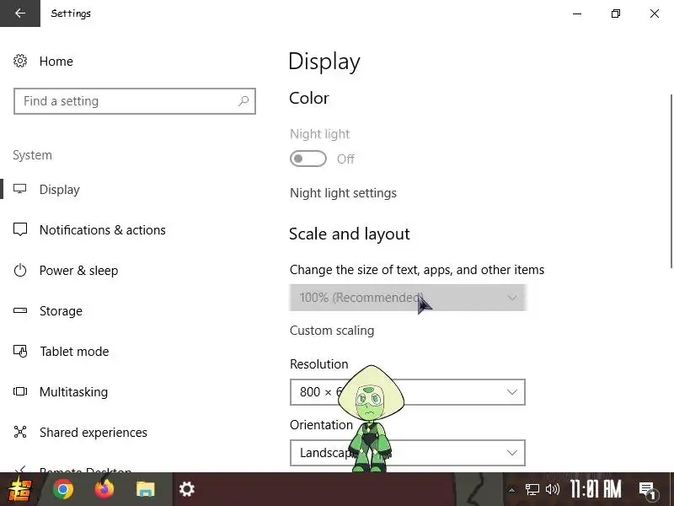Screen dimensions: 674x506
Task: Click the Find a setting search box
Action: (x=135, y=101)
